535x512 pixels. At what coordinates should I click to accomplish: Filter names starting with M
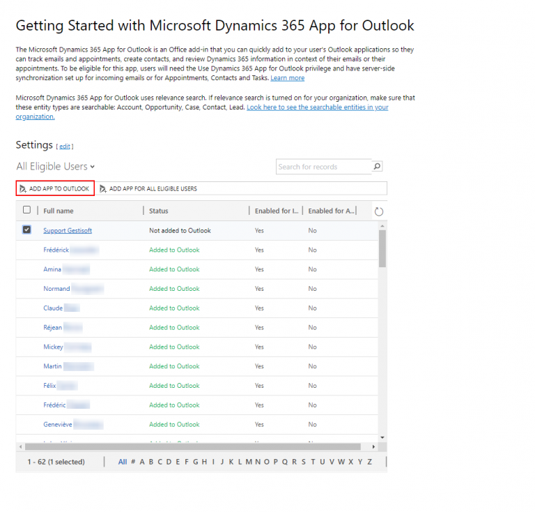point(249,462)
